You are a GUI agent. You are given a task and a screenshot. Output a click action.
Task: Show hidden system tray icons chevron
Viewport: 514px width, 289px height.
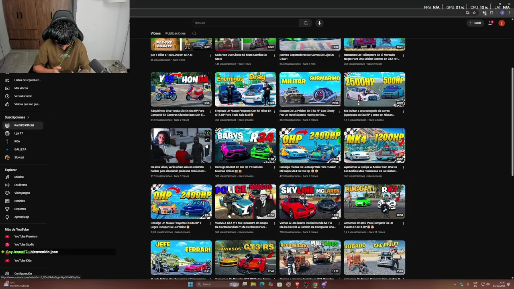pos(455,284)
